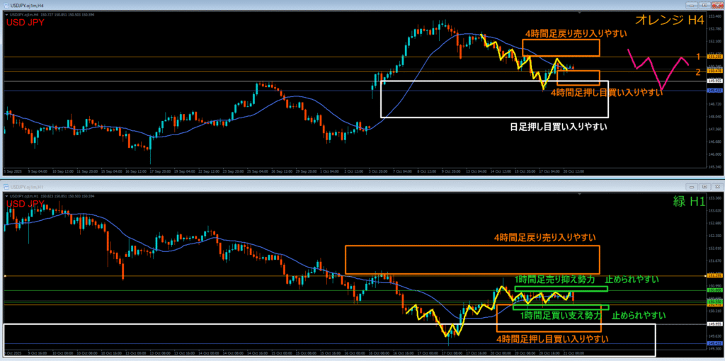Close the USDJPY H1 chart window
The width and height of the screenshot is (725, 361).
pos(717,187)
